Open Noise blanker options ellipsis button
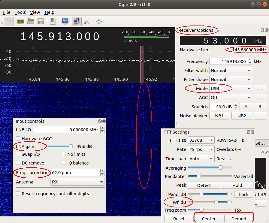The height and width of the screenshot is (223, 269). coord(260,116)
